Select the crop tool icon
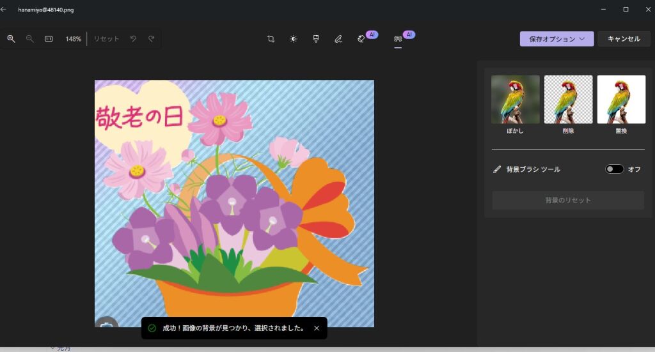655x352 pixels. tap(271, 39)
